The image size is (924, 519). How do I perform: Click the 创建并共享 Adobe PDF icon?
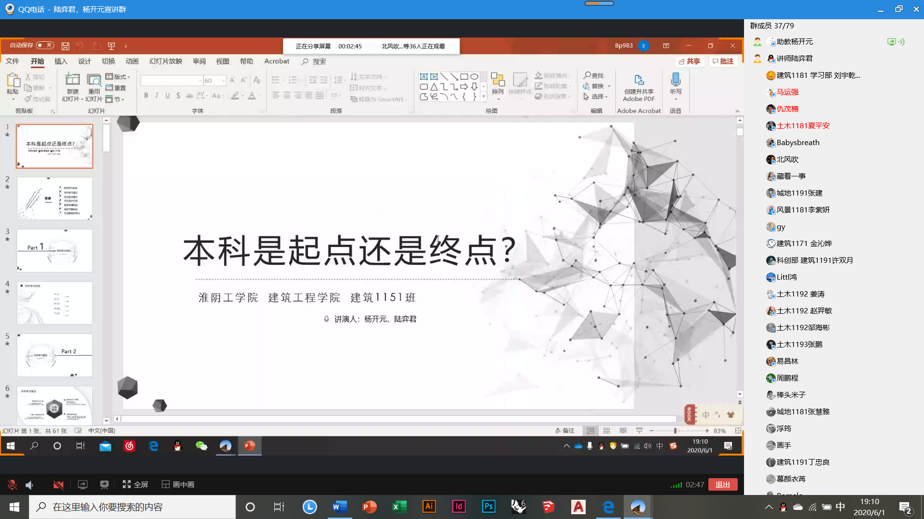pos(639,80)
